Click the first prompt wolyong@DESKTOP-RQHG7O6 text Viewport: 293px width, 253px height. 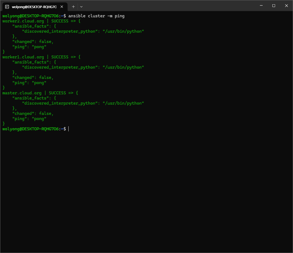[30, 16]
